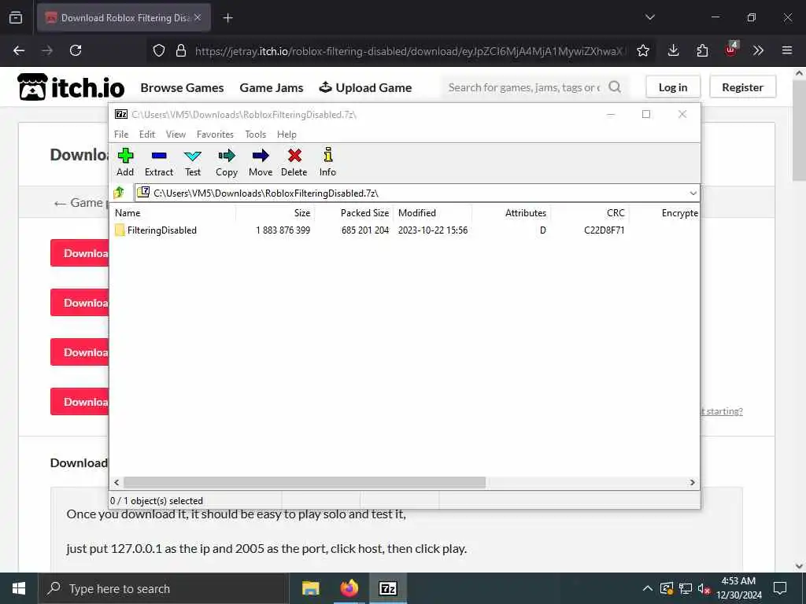Sort by the CRC column header

coord(590,212)
